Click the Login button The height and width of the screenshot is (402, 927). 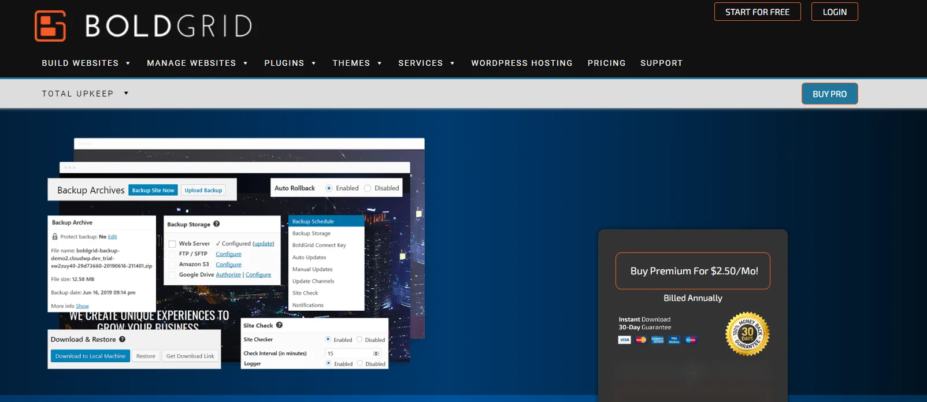(x=835, y=12)
